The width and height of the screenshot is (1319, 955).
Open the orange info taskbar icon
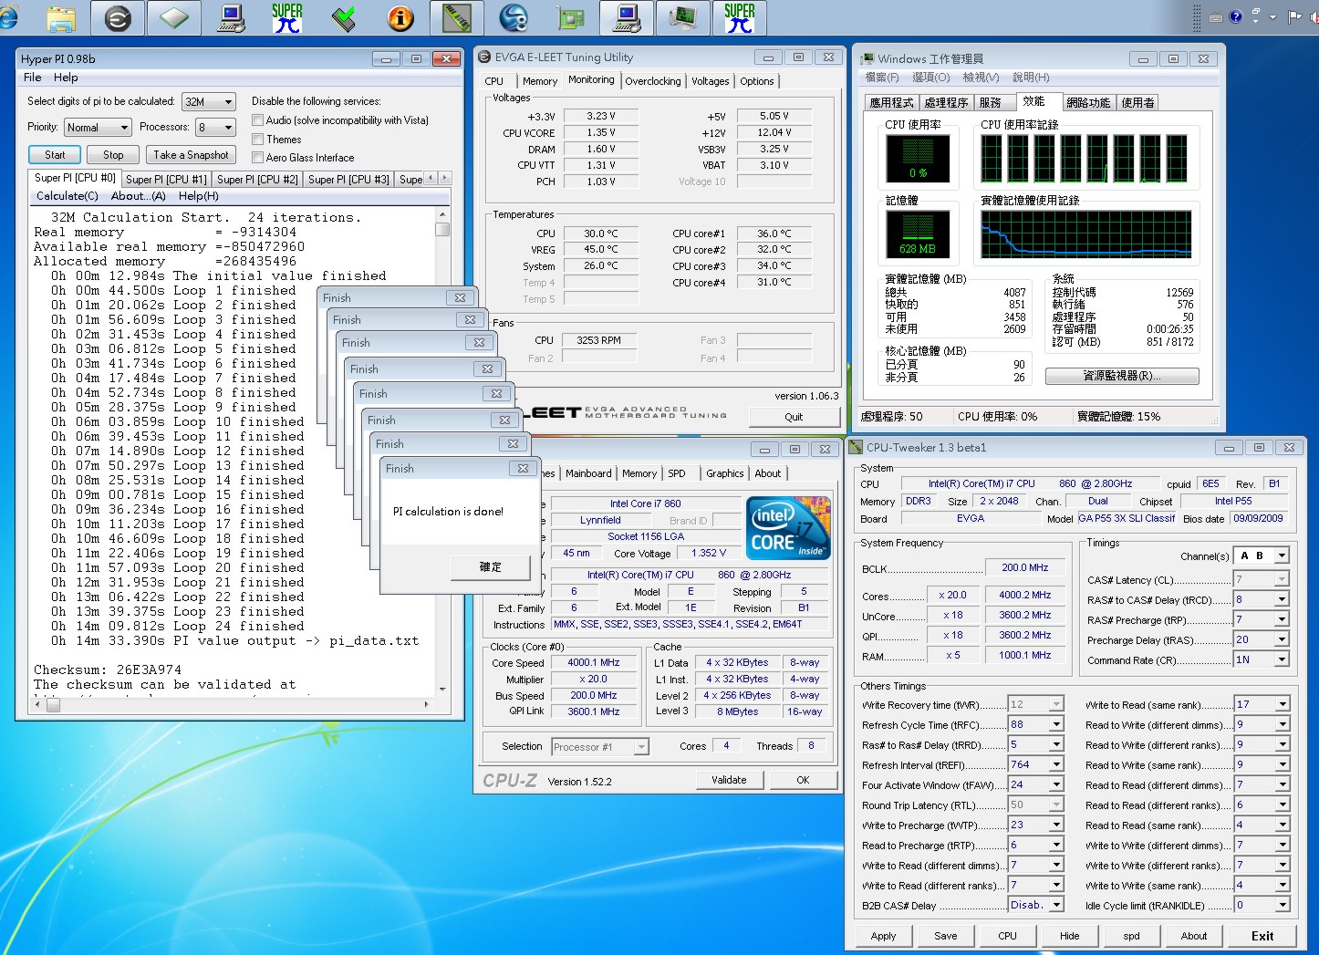pos(400,17)
